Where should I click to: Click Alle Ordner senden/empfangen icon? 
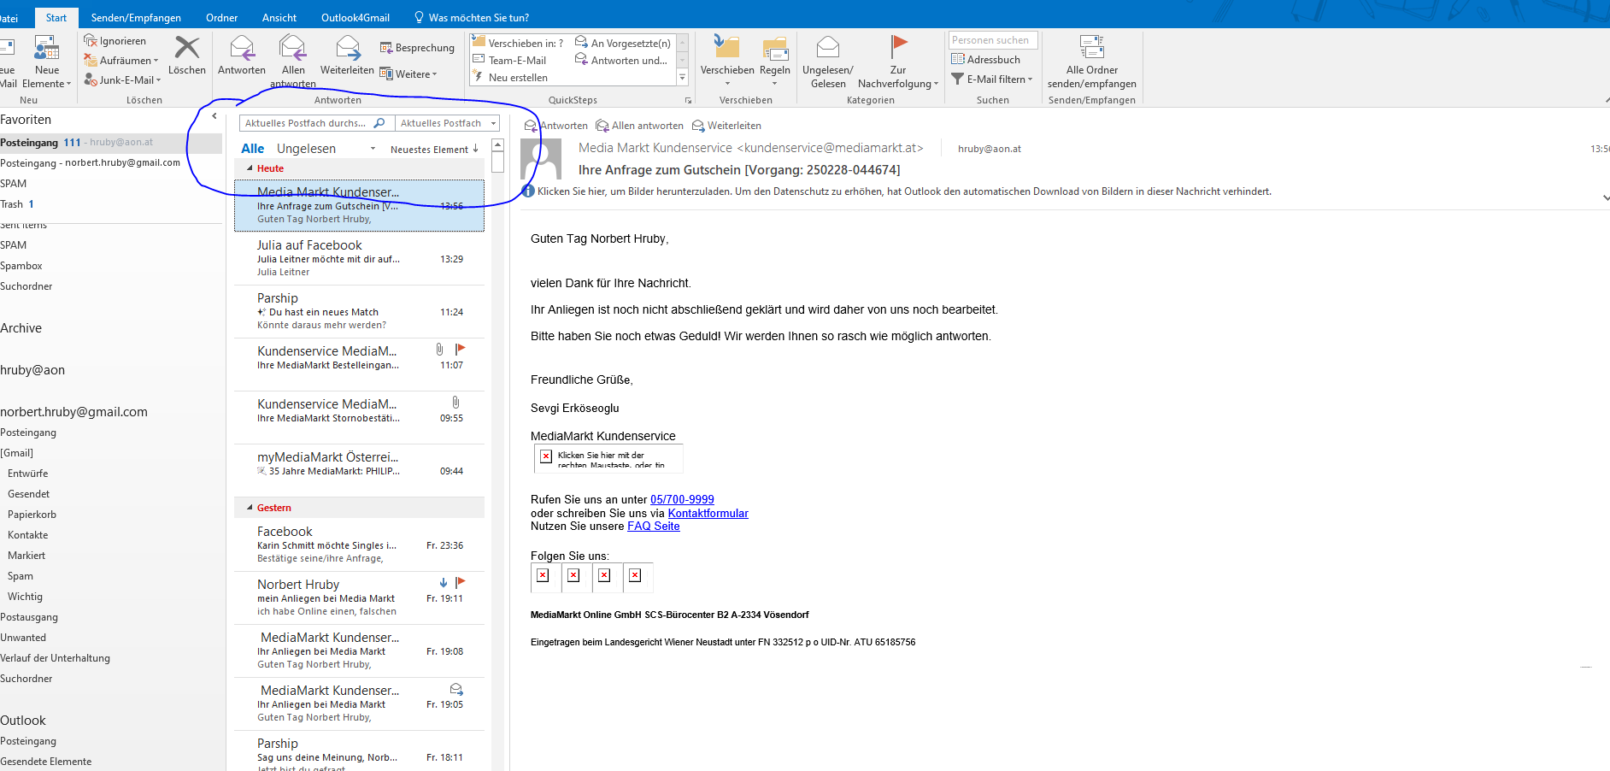[1091, 48]
